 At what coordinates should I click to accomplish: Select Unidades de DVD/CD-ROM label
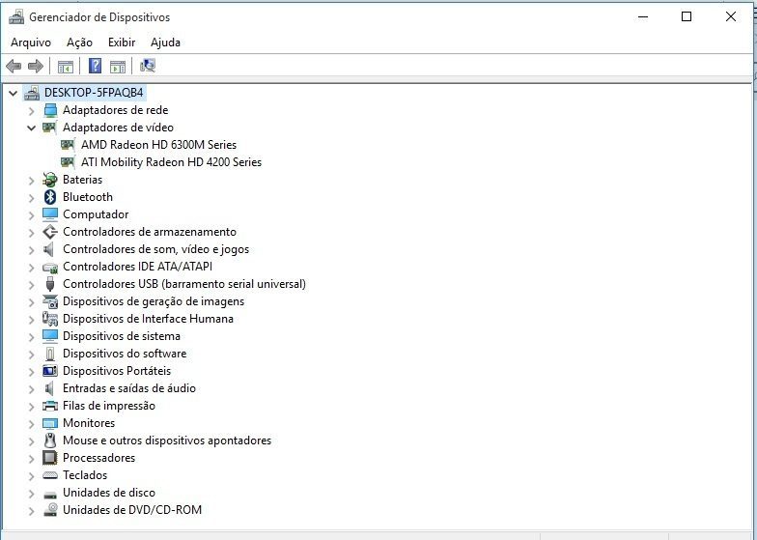click(132, 510)
